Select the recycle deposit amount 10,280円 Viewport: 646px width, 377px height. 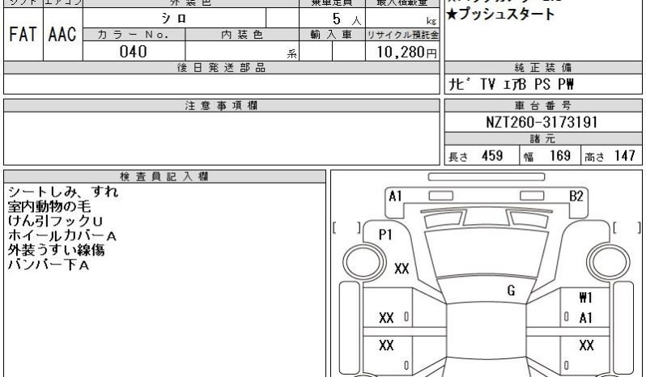point(406,53)
